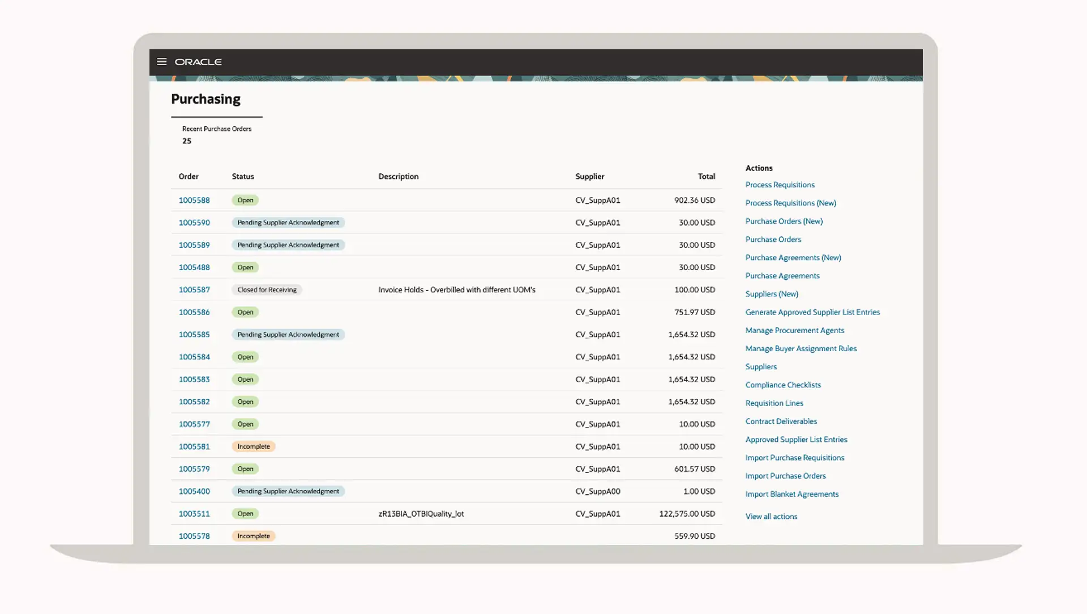Open purchase order 1005587
Screen dimensions: 1087x614
click(x=194, y=289)
